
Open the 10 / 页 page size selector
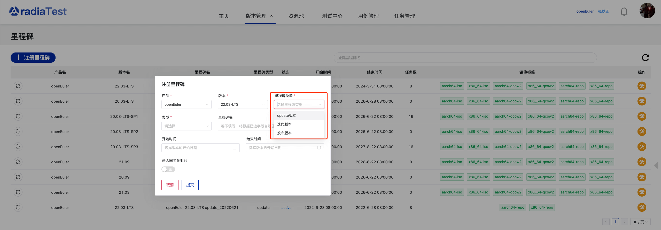[x=640, y=222]
